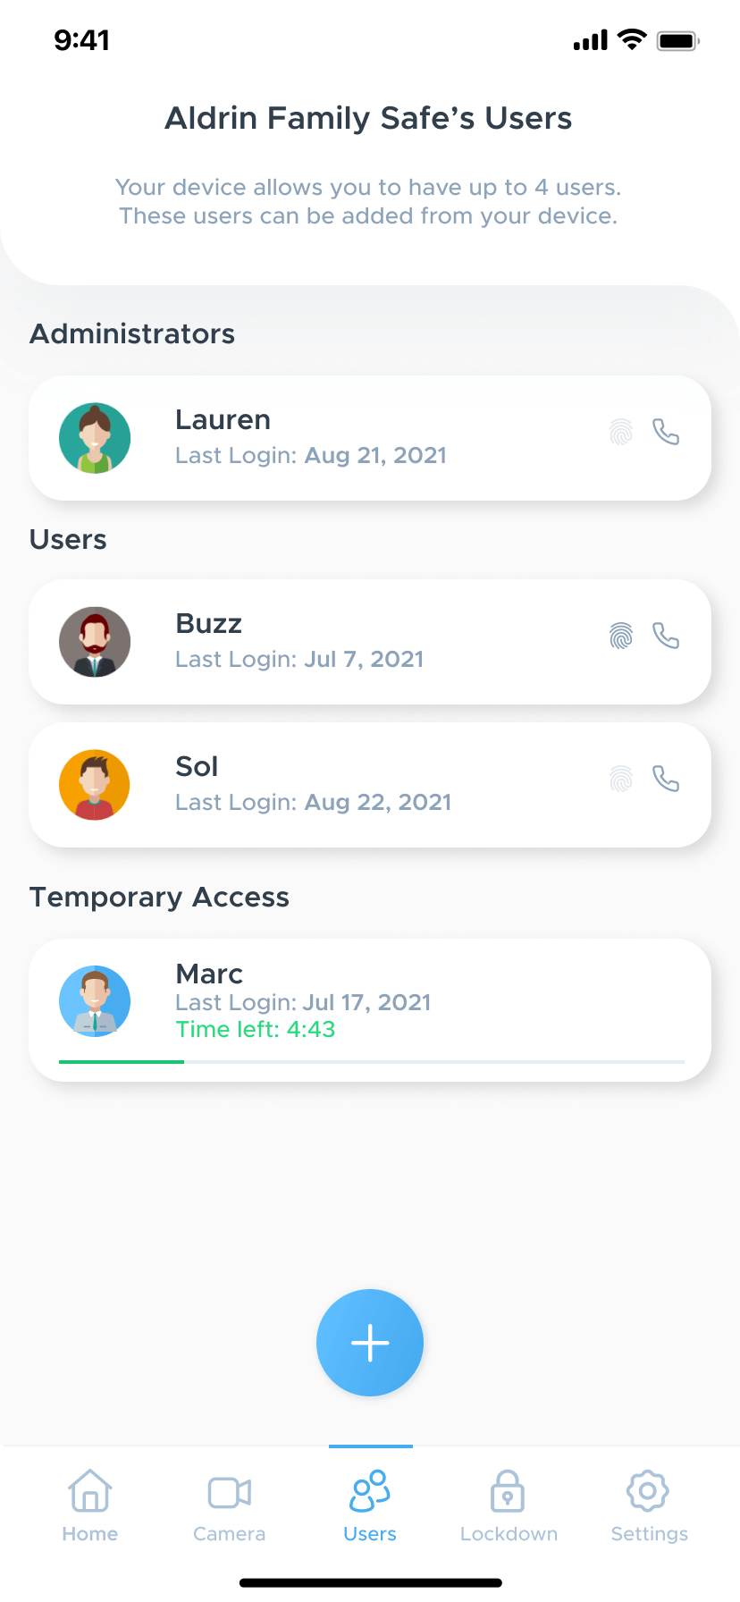Click Lauren's avatar picture
The height and width of the screenshot is (1602, 740).
[x=95, y=438]
